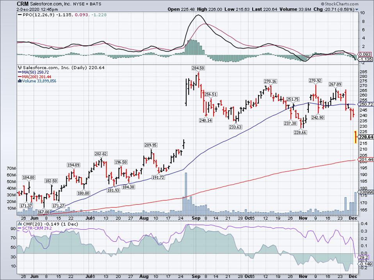Viewport: 374px width, 280px height.
Task: Click the 0.093 signal tag on right axis
Action: point(364,55)
